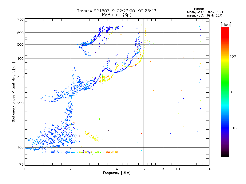
Task: Click the '[deg]' colorbar unit label
Action: [x=226, y=25]
